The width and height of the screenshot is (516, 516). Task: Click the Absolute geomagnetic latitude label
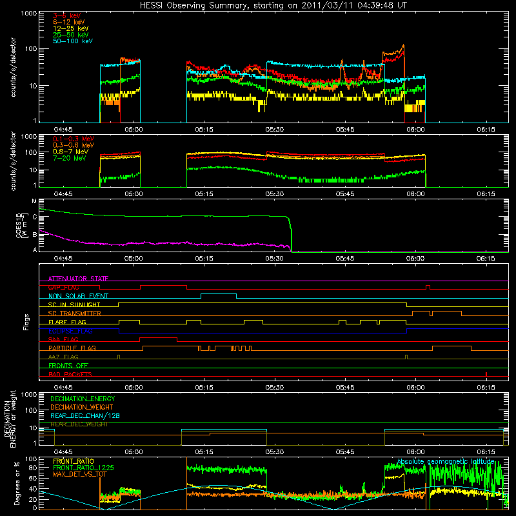click(x=446, y=461)
